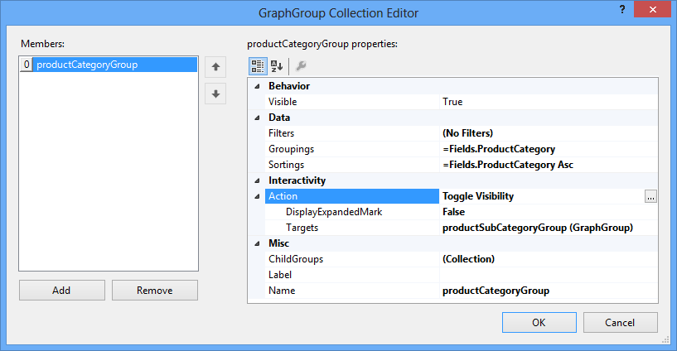Close the GraphGroup Collection Editor dialog
The height and width of the screenshot is (351, 677).
click(x=651, y=9)
